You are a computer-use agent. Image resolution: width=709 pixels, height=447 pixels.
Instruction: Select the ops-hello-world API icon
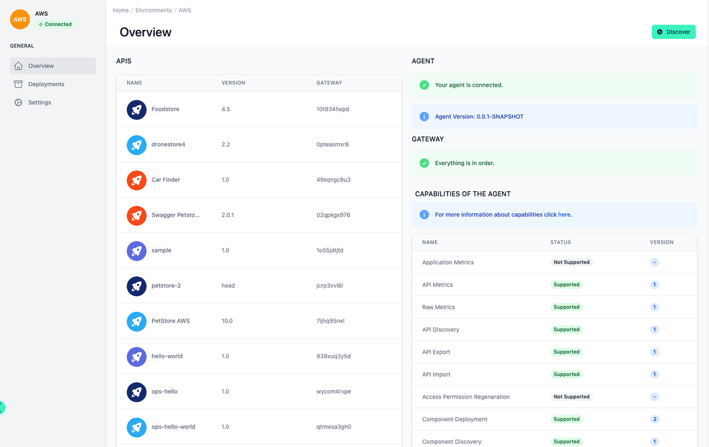click(136, 426)
